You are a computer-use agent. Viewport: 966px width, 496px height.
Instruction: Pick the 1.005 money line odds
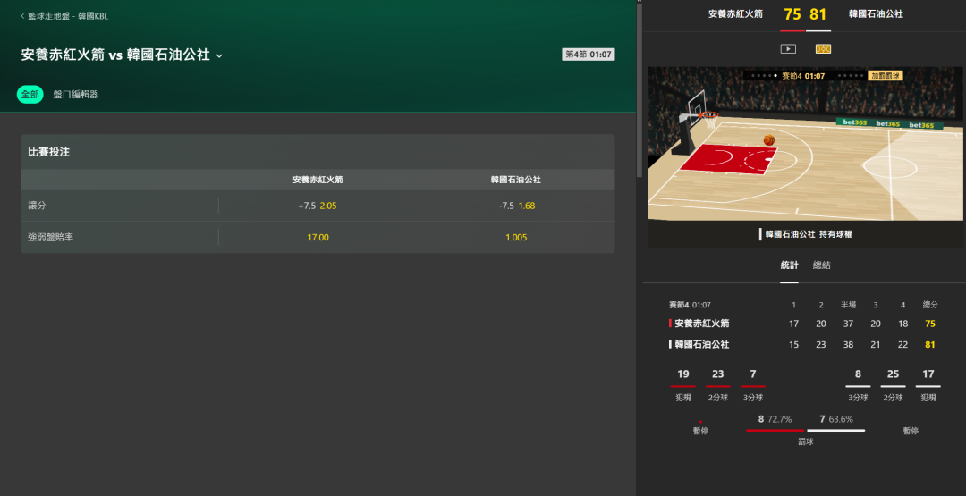pyautogui.click(x=516, y=237)
